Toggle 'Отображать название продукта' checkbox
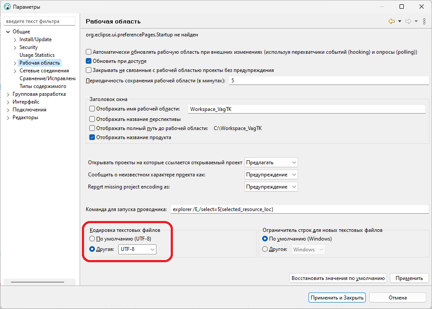Screen dimensions: 432x309 pos(92,137)
